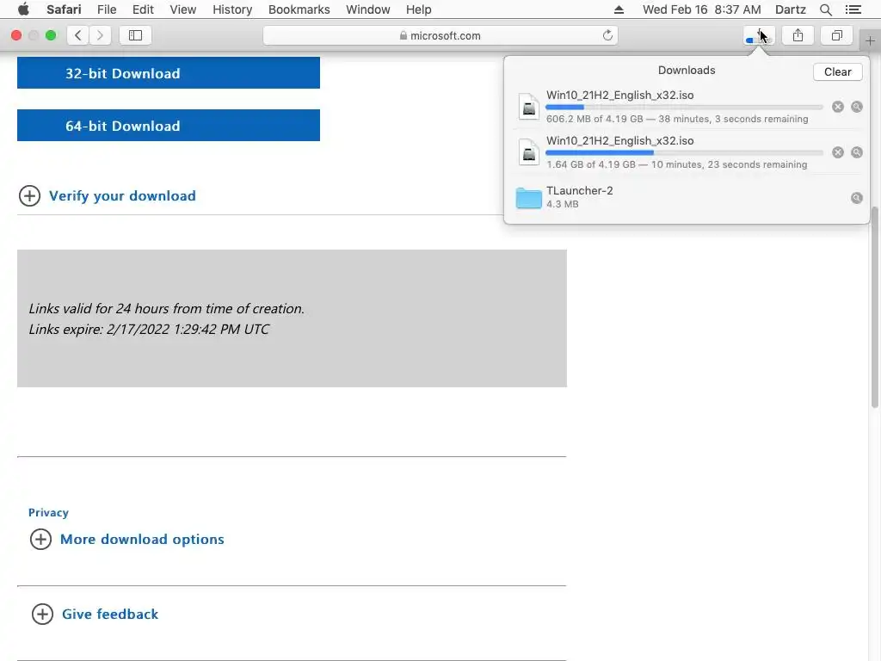Viewport: 881px width, 661px height.
Task: Click 'Links valid for 24 hours' text
Action: point(166,309)
